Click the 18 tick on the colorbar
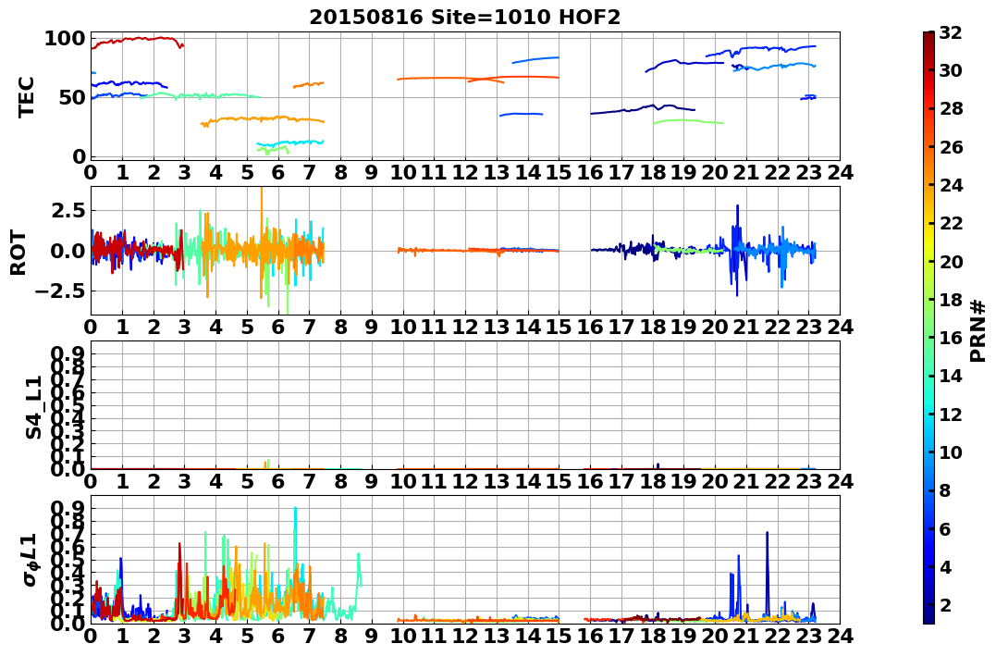The height and width of the screenshot is (656, 996). tap(951, 300)
